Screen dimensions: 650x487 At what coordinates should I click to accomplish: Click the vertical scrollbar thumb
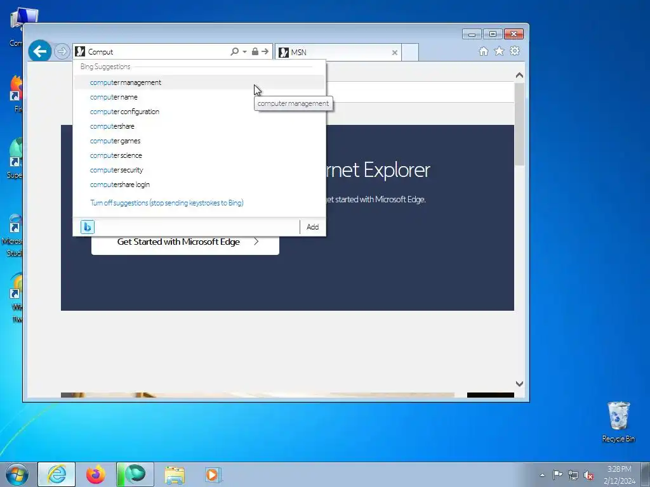519,124
